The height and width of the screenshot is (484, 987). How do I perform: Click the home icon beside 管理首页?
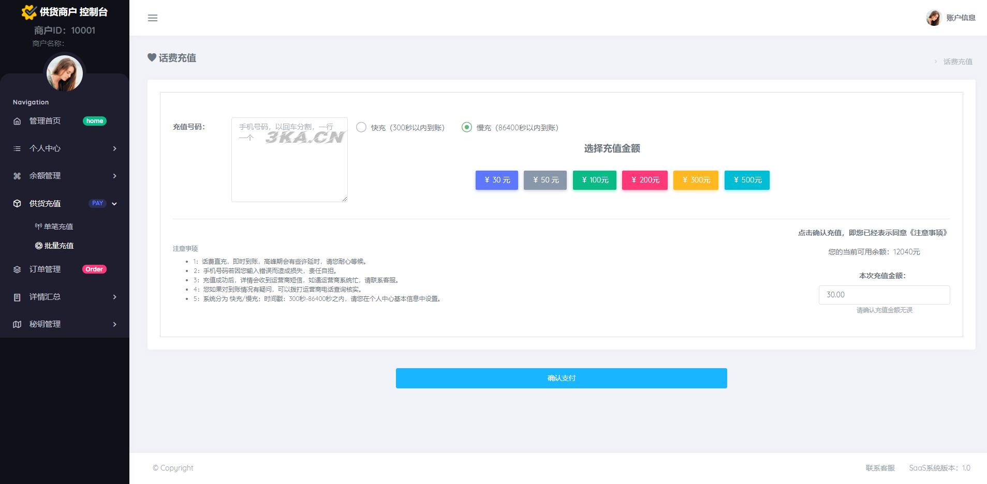pos(17,121)
